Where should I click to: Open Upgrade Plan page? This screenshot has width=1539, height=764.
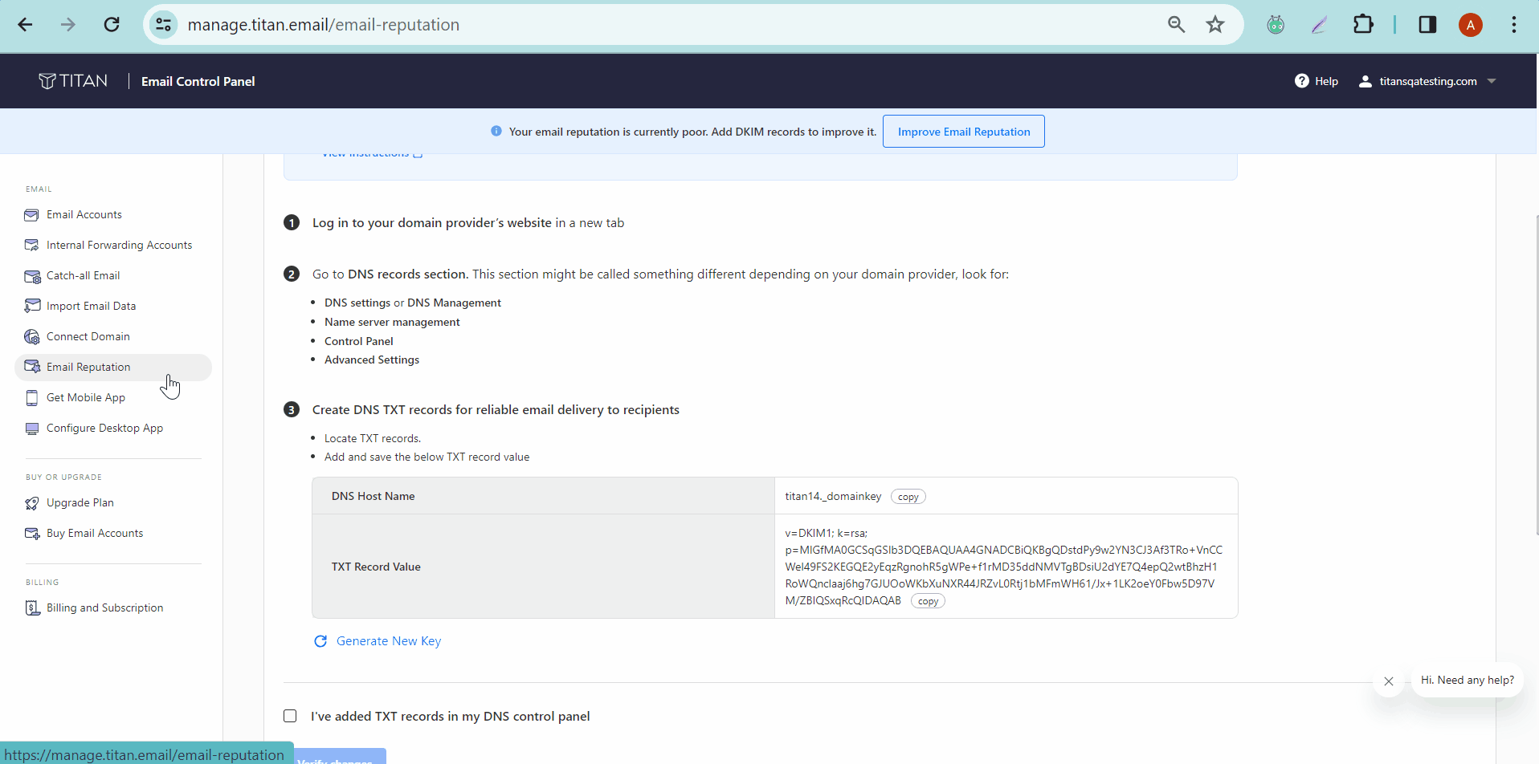click(x=80, y=502)
